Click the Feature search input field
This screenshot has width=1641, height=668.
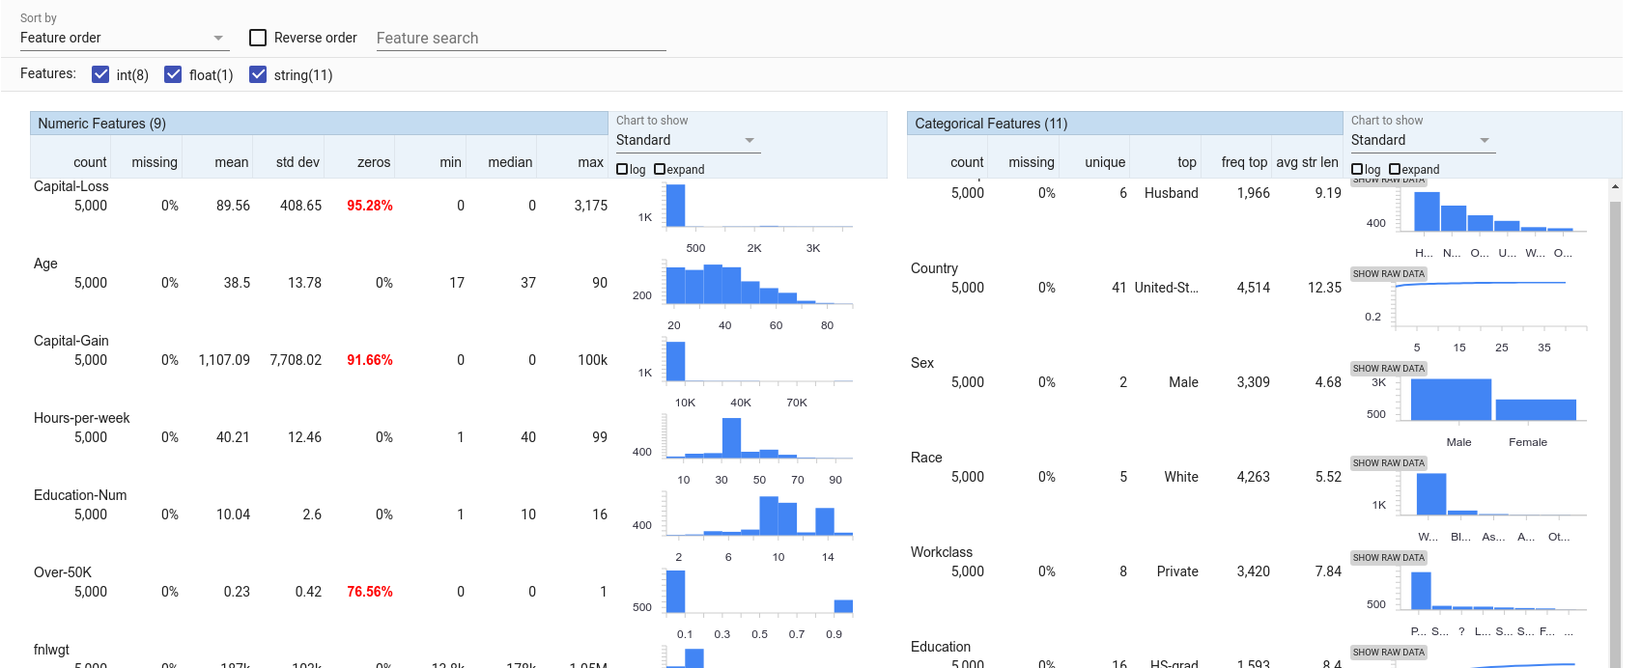tap(521, 38)
